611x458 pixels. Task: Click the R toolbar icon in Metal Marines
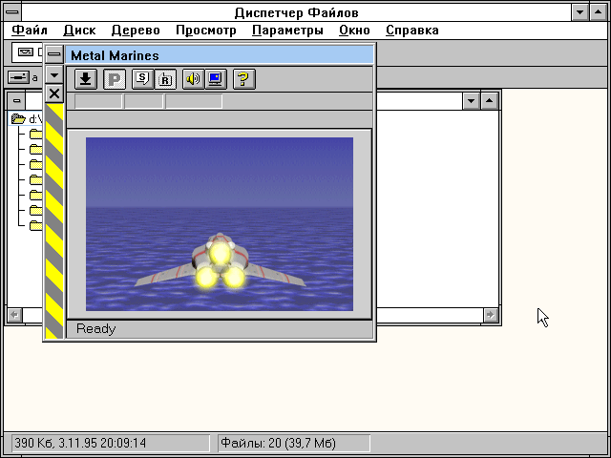[165, 79]
